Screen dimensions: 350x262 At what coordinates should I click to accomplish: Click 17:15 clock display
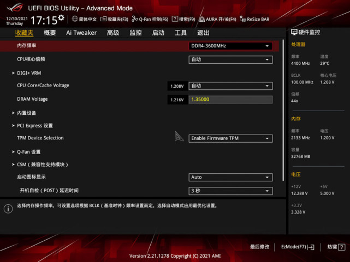click(44, 21)
